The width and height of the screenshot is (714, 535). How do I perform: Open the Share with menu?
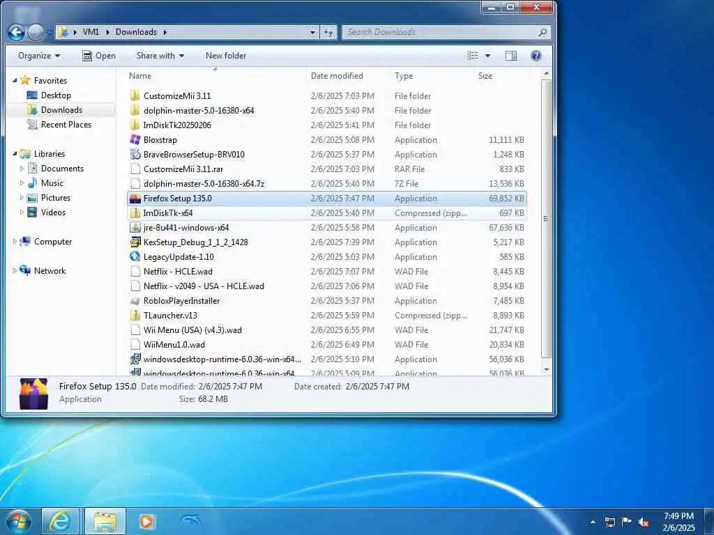pyautogui.click(x=160, y=56)
